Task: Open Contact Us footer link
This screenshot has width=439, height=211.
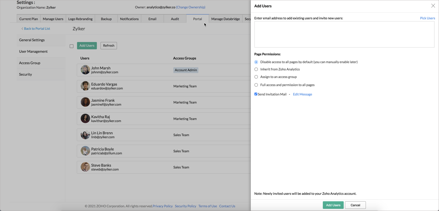Action: (227, 206)
